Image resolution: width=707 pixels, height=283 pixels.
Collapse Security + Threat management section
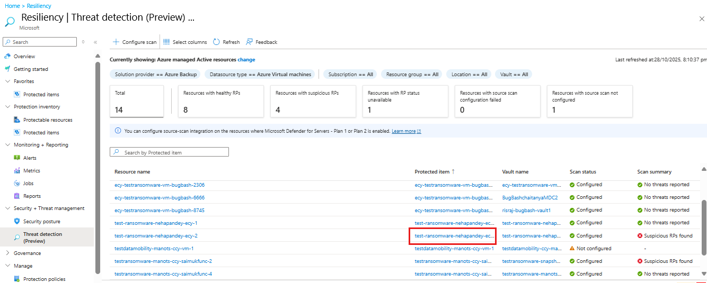coord(7,208)
